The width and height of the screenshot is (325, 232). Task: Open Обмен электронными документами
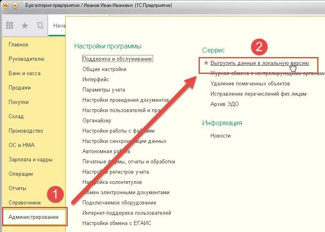tap(126, 193)
